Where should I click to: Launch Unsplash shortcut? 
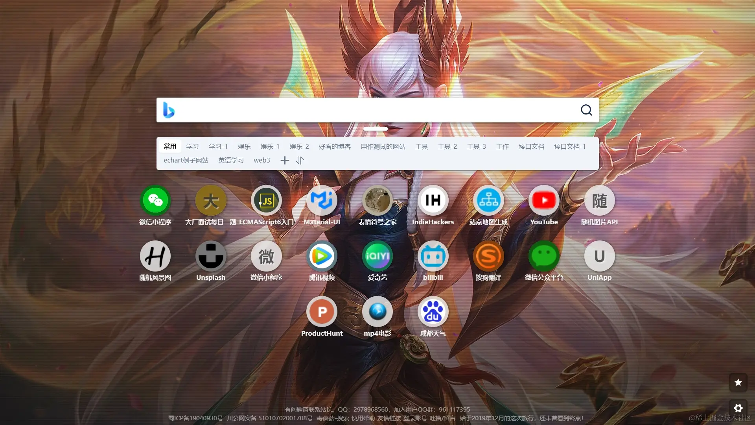click(x=211, y=256)
